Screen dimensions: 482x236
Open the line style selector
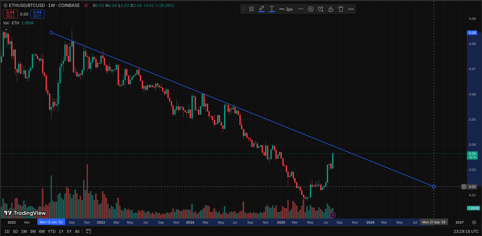[301, 9]
